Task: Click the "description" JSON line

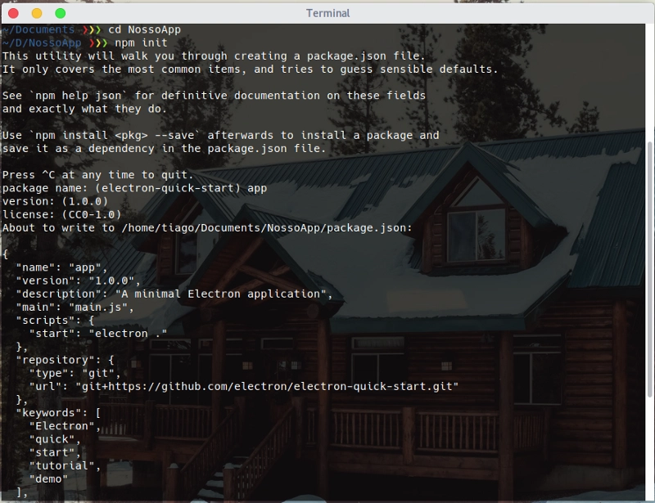Action: point(174,294)
